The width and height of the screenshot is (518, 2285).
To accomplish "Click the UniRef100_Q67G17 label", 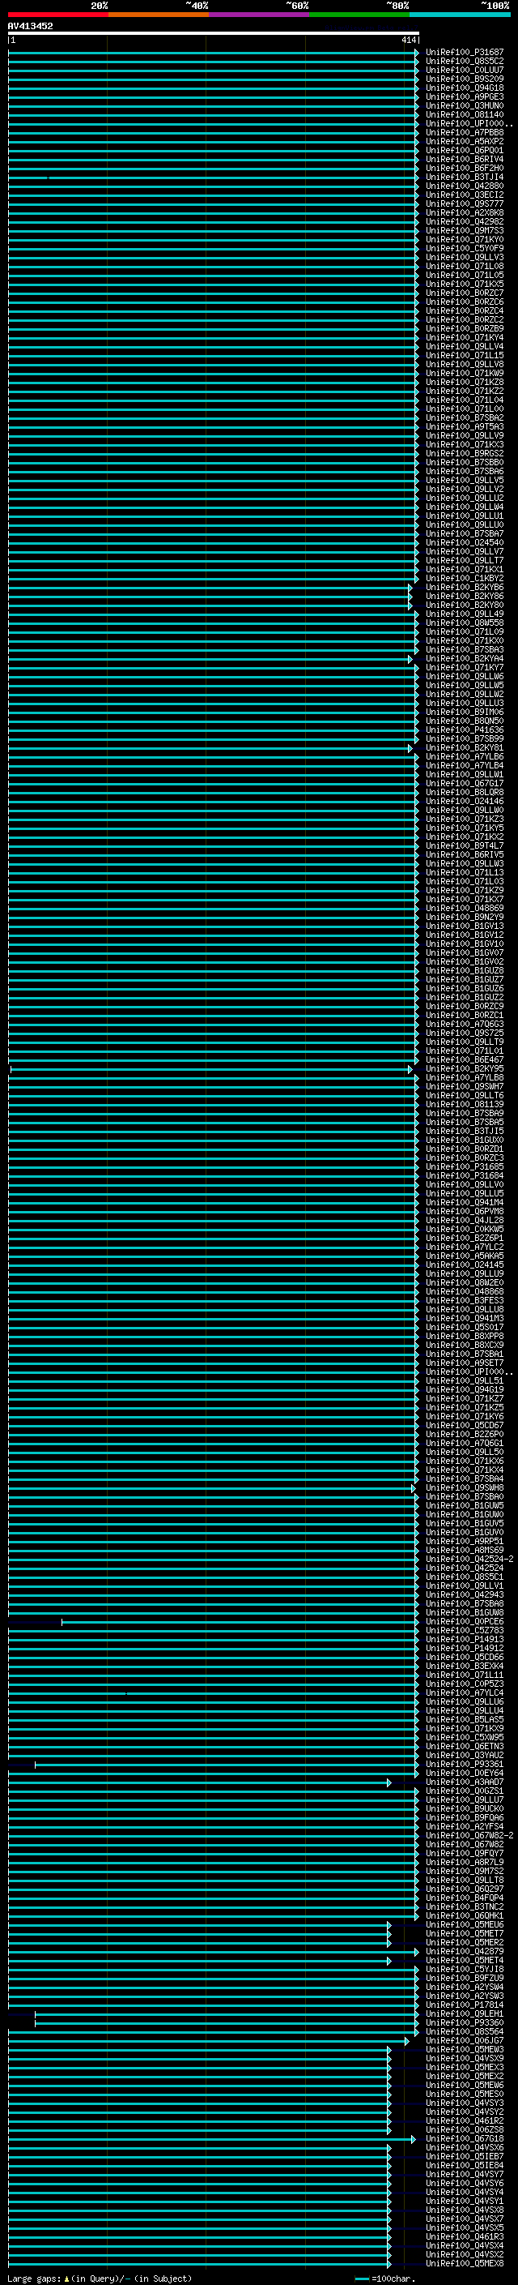I will (x=464, y=783).
